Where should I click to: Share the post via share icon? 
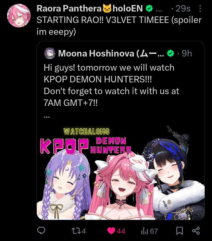click(x=196, y=231)
